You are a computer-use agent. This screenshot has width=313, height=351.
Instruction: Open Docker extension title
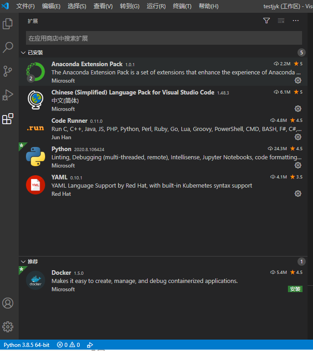[x=61, y=272]
